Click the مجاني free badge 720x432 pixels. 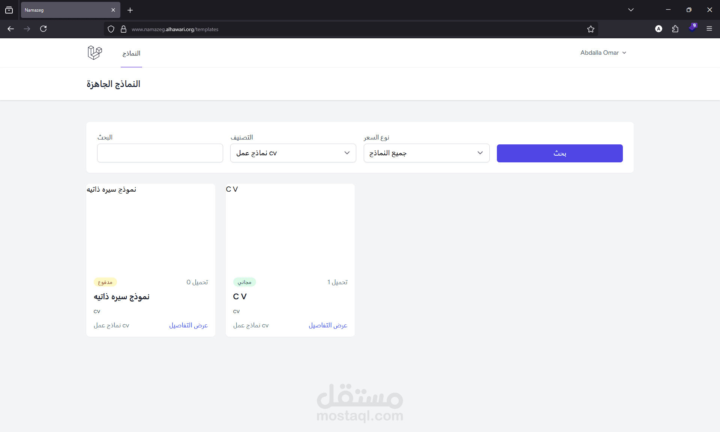click(x=244, y=282)
